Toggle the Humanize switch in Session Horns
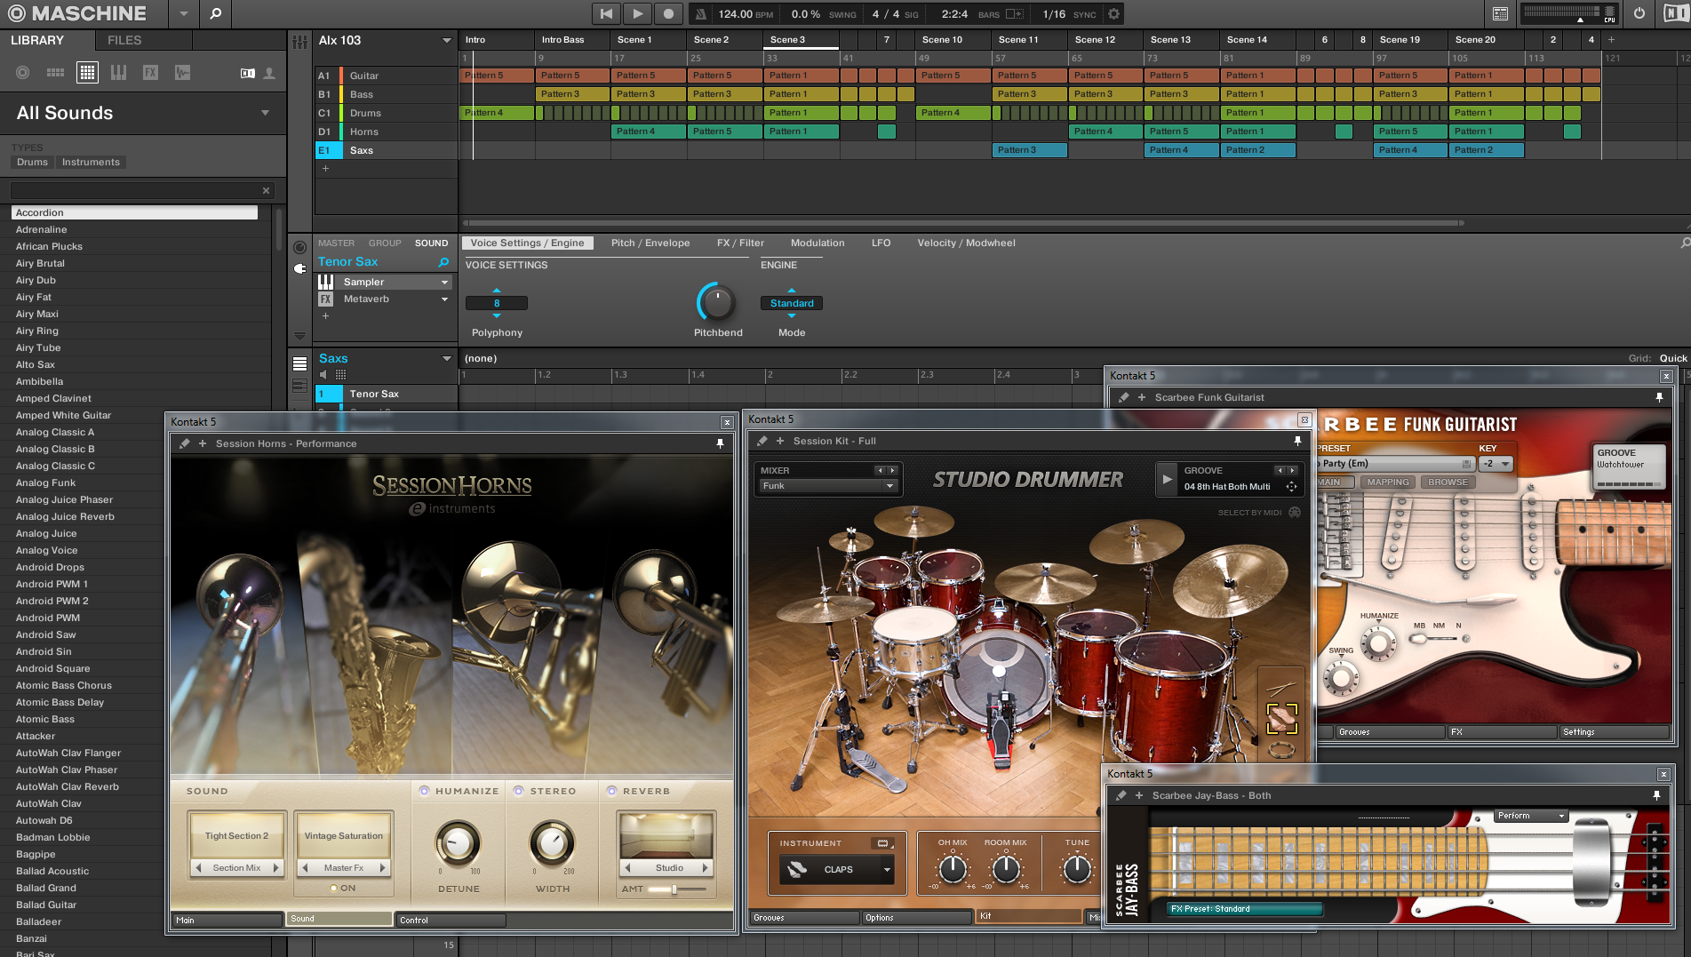 tap(425, 791)
